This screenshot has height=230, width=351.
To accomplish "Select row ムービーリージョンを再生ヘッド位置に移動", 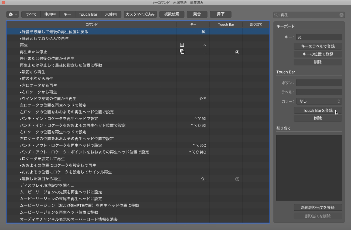I will (x=138, y=212).
